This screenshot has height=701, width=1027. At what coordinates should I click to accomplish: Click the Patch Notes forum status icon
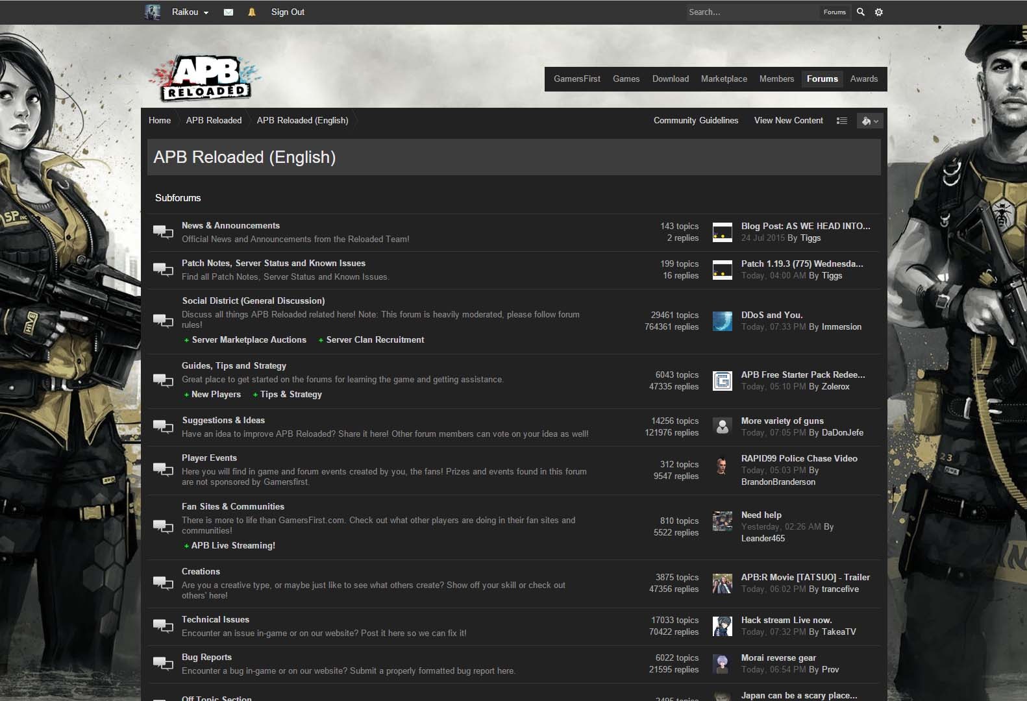pos(163,269)
